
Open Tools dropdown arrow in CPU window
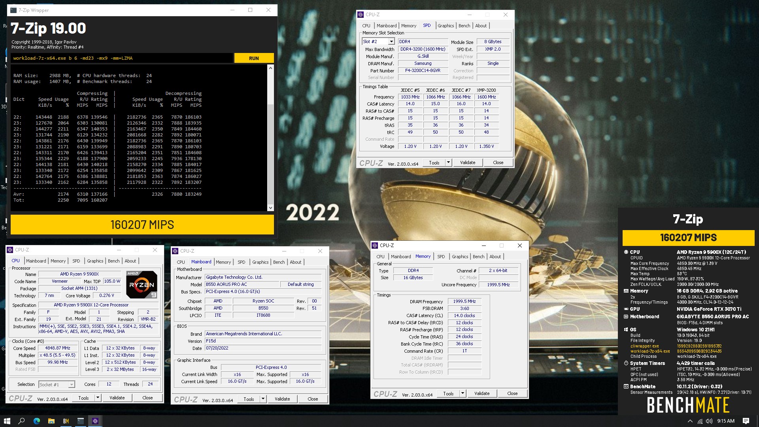tap(98, 398)
